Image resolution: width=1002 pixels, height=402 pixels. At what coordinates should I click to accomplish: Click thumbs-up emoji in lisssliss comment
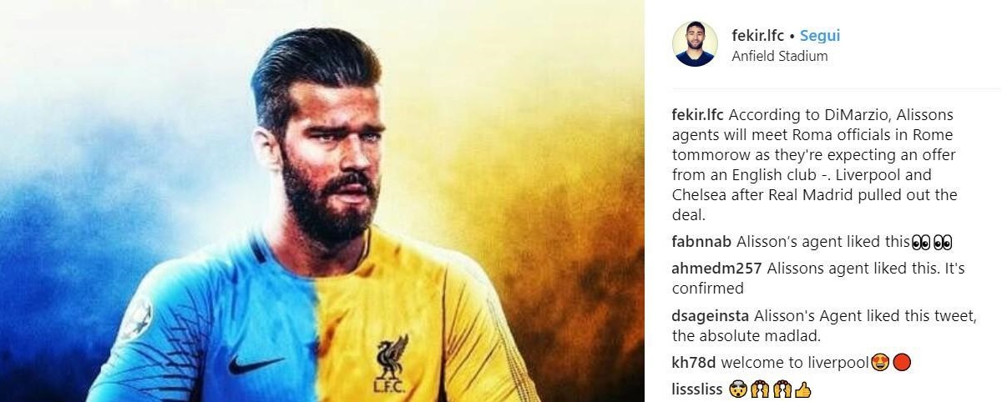pyautogui.click(x=803, y=390)
